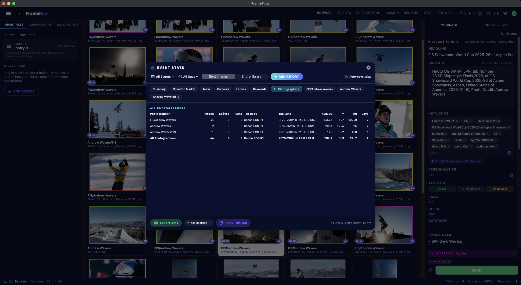Click the caption lines circle icon

tap(480, 14)
